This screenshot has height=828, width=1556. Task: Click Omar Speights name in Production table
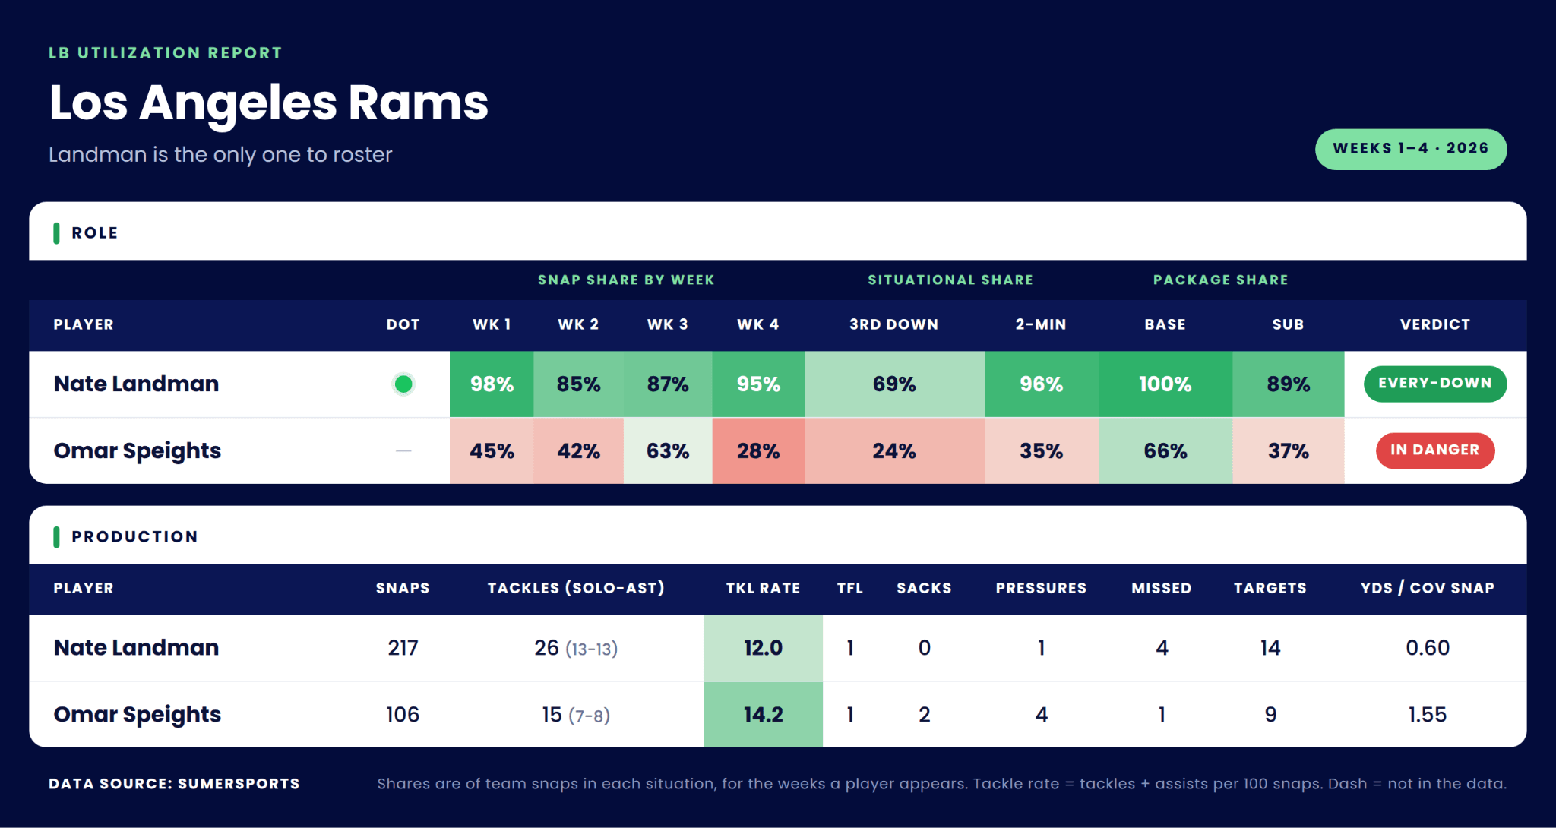(138, 715)
